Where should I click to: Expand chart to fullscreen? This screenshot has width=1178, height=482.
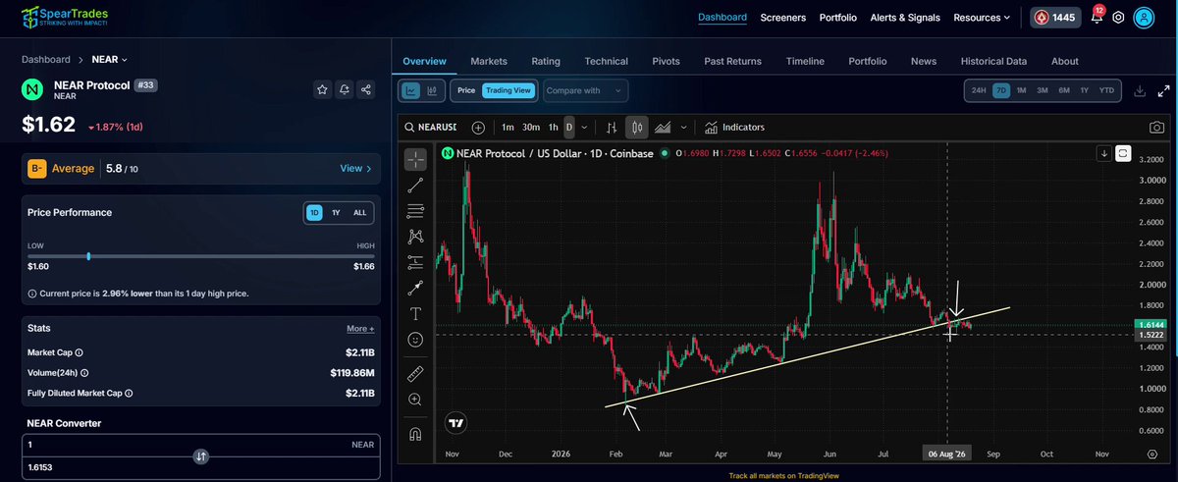1161,90
